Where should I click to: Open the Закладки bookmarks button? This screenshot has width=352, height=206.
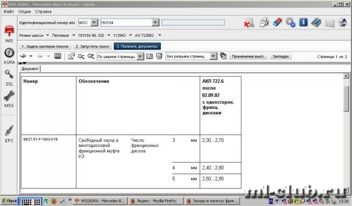click(280, 56)
